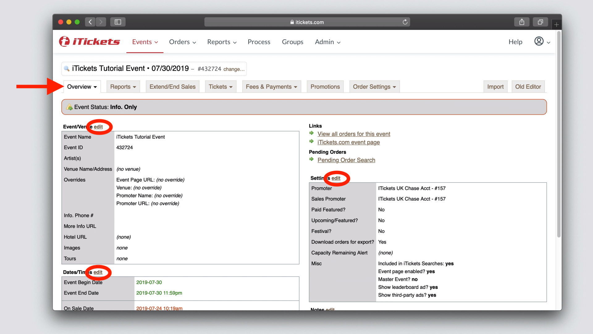Click Event End Date 2019-07-30 11:59pm
This screenshot has height=334, width=593.
[159, 293]
